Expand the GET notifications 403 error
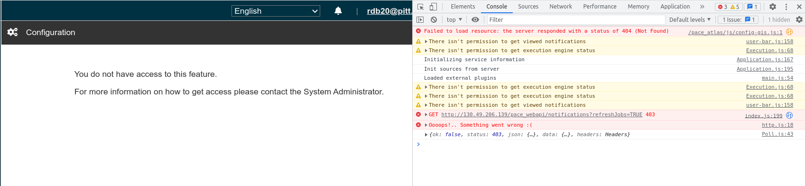This screenshot has height=186, width=805. click(426, 115)
